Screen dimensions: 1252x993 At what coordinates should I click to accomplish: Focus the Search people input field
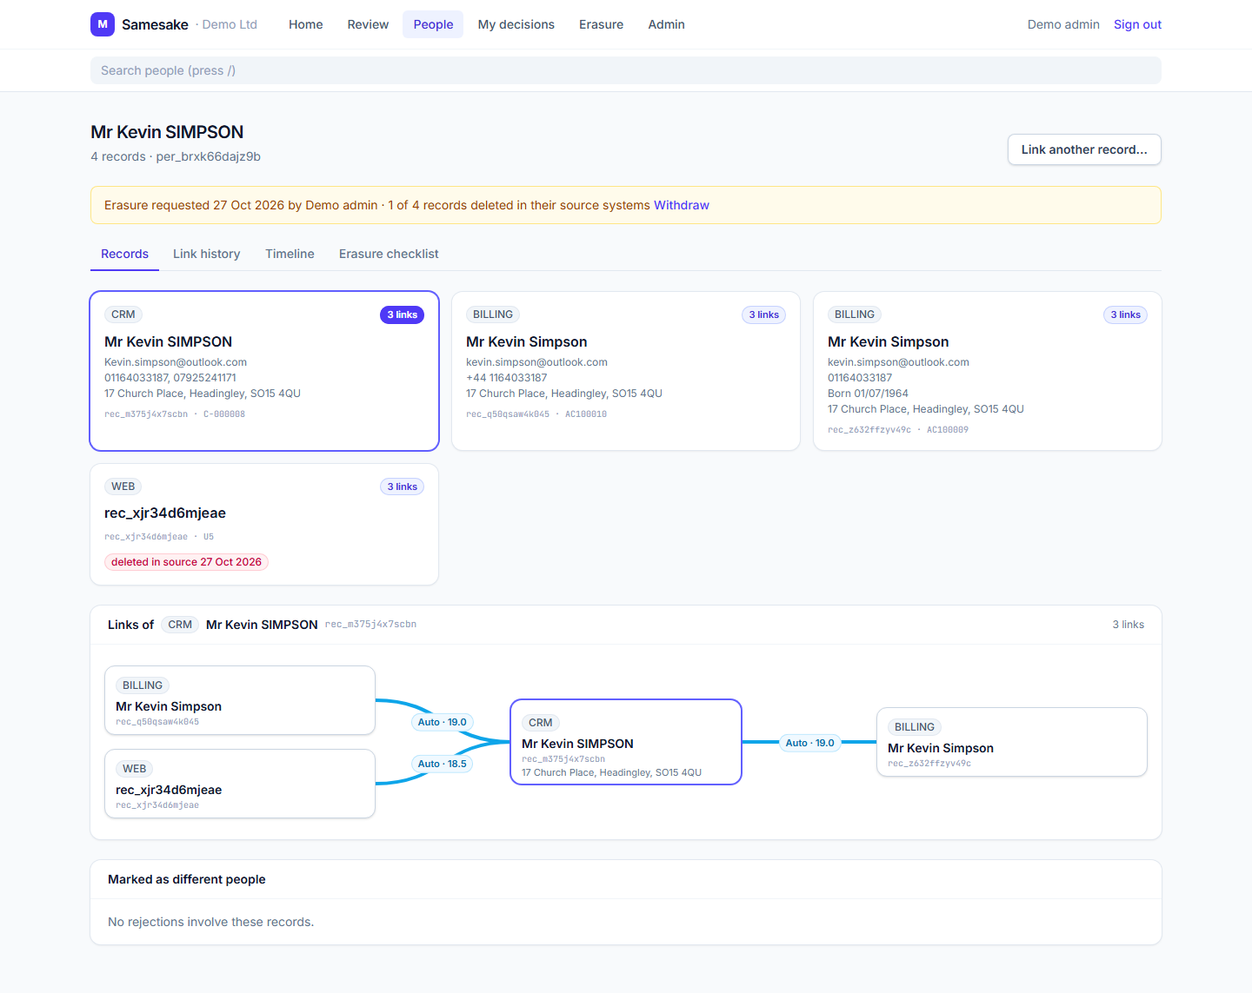(626, 70)
